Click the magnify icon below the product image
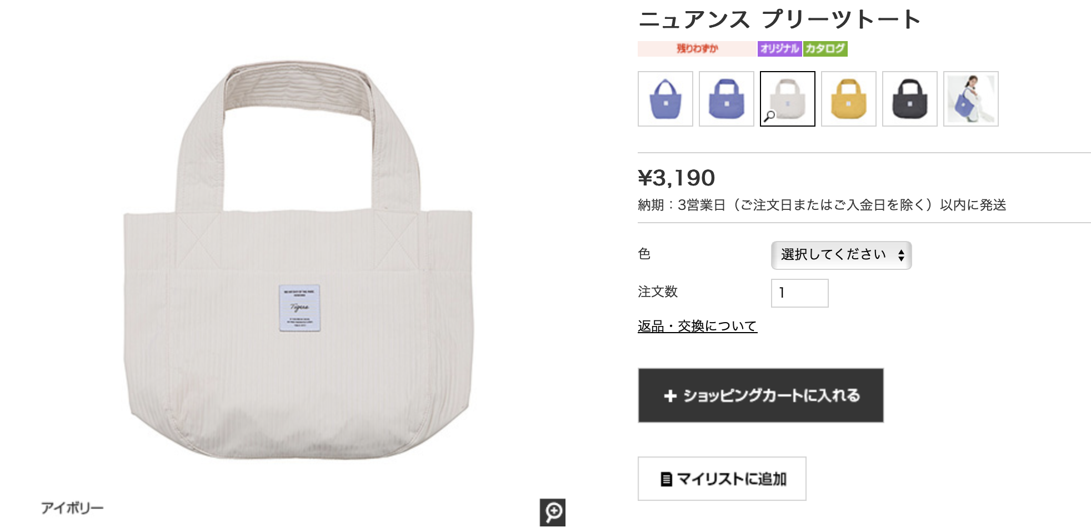This screenshot has width=1091, height=532. point(552,512)
